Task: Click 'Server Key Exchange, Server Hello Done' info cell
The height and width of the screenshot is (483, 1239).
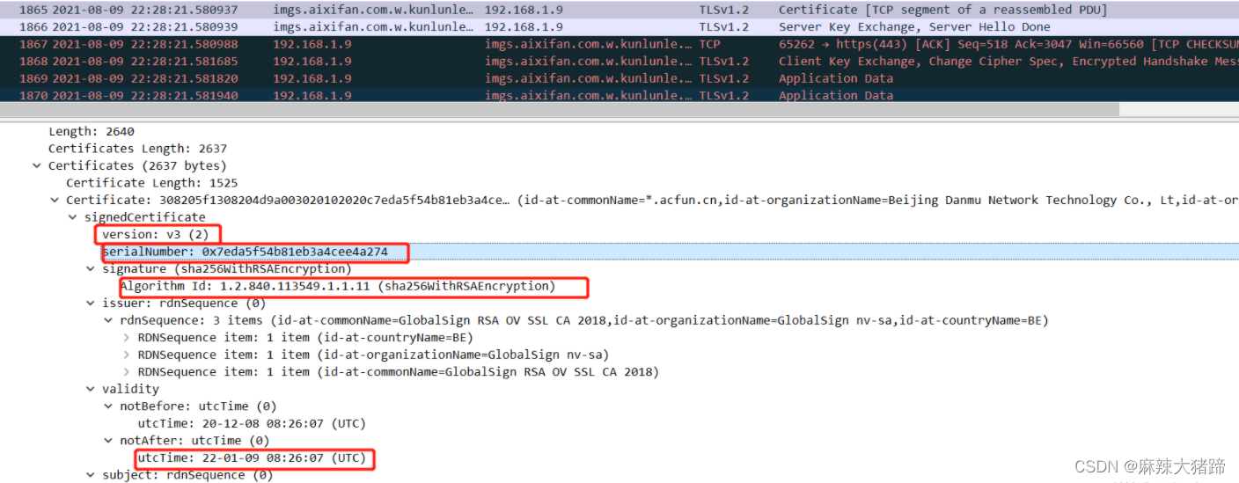Action: pyautogui.click(x=914, y=27)
